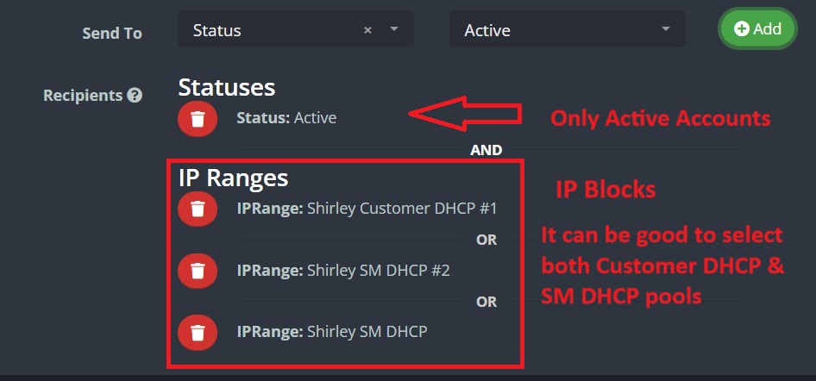Viewport: 816px width, 381px height.
Task: Click the IP Ranges group heading
Action: [233, 178]
